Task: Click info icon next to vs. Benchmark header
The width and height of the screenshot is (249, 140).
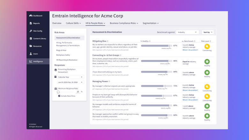Action: pyautogui.click(x=194, y=41)
